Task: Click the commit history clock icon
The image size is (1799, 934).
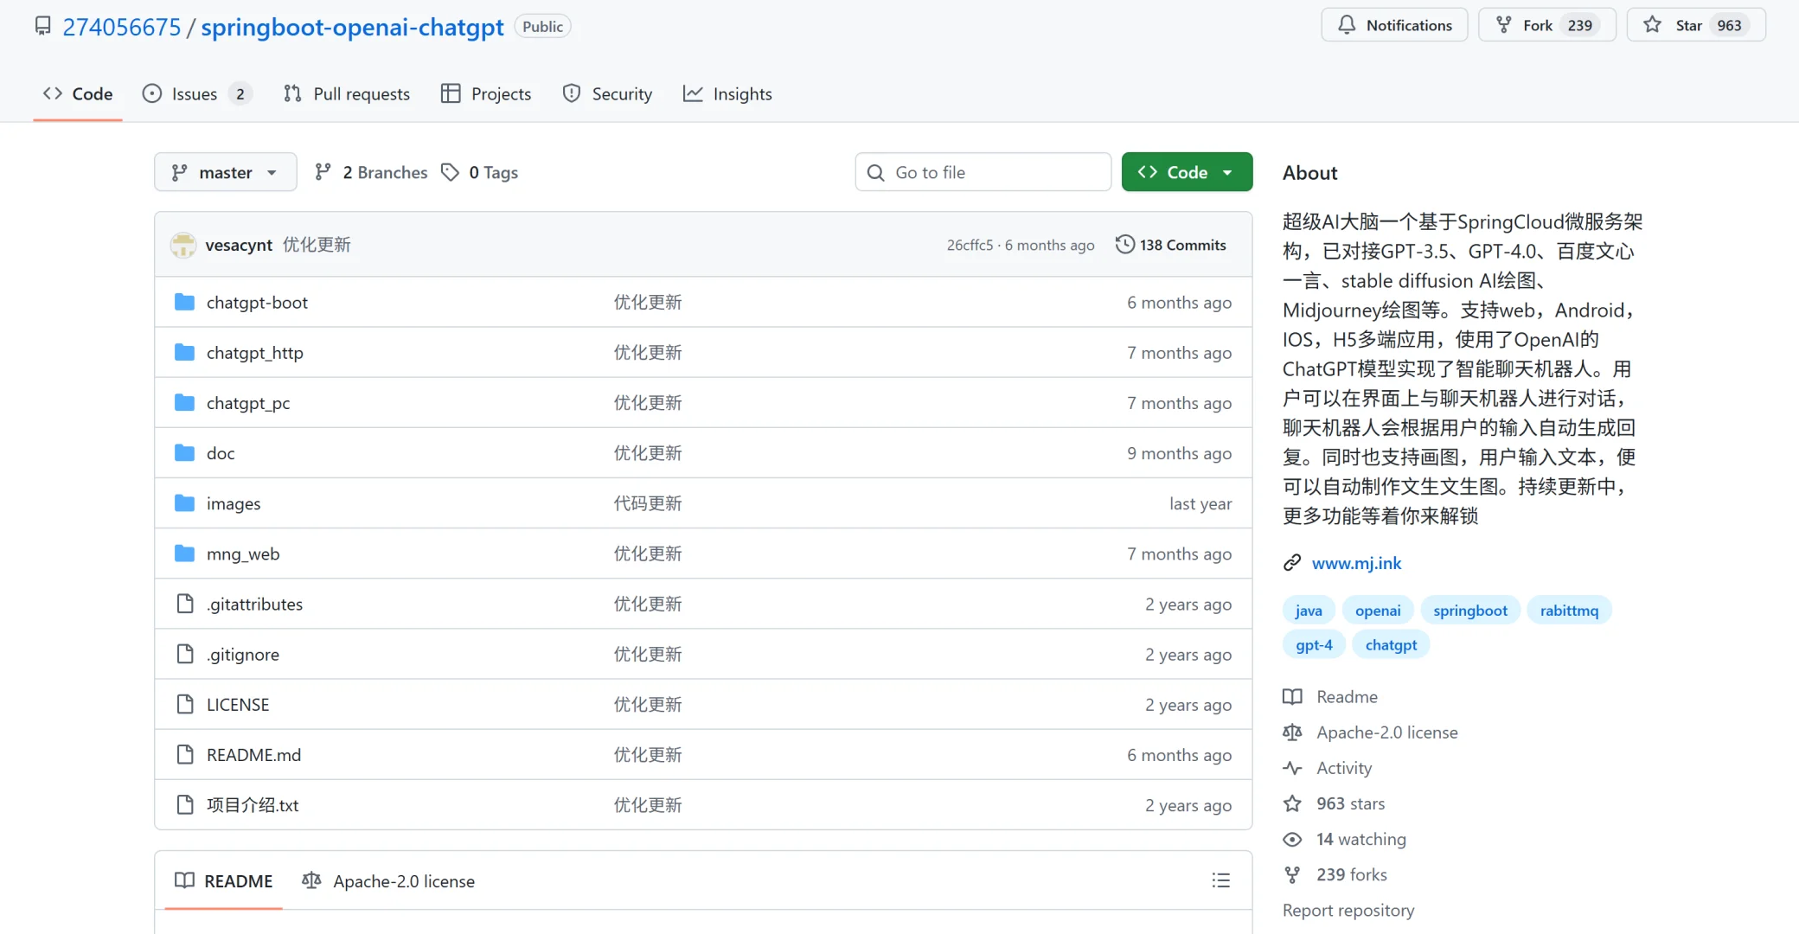Action: (x=1124, y=245)
